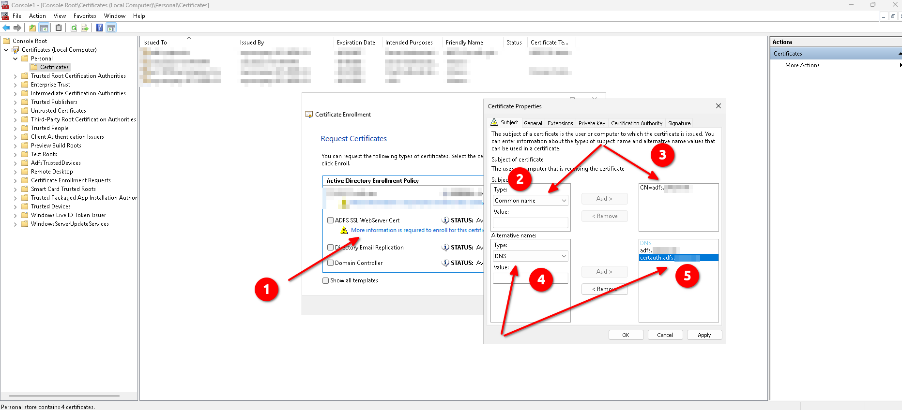
Task: Switch to the Private Key tab
Action: (x=592, y=123)
